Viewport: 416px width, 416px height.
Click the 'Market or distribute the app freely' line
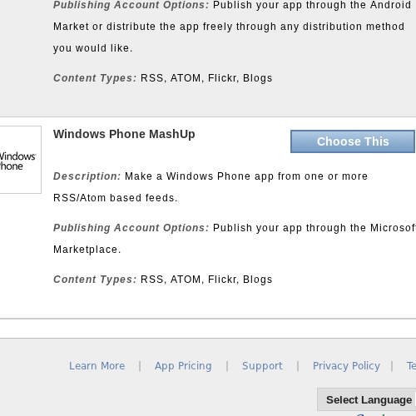(229, 27)
